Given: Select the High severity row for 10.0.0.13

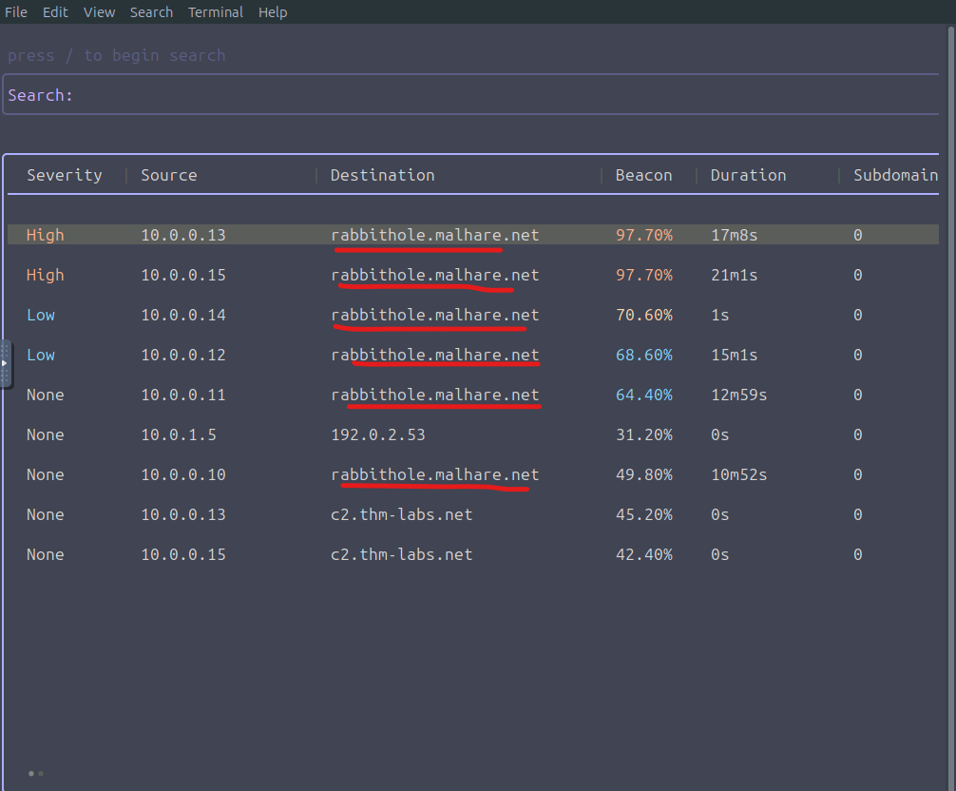Looking at the screenshot, I should coord(473,235).
